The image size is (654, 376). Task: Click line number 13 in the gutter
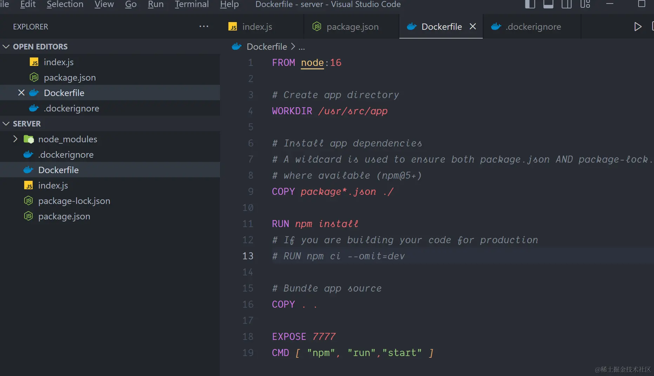[248, 256]
